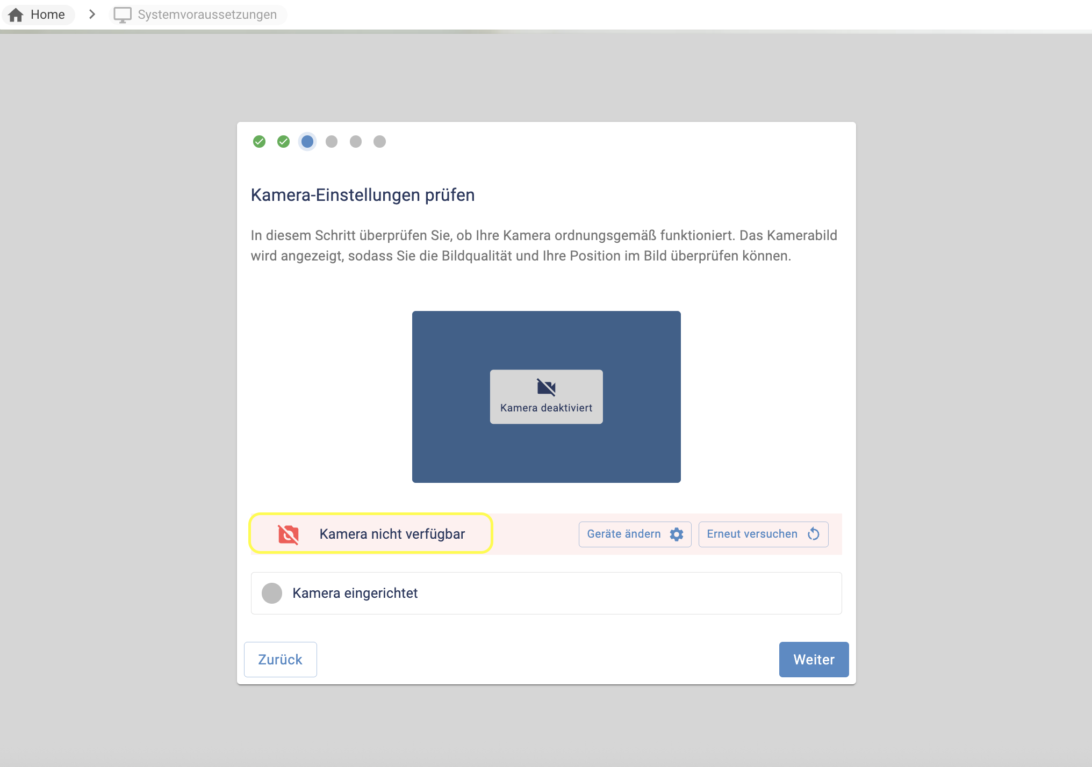
Task: Open the Systemvoraussetzungen breadcrumb
Action: click(207, 15)
